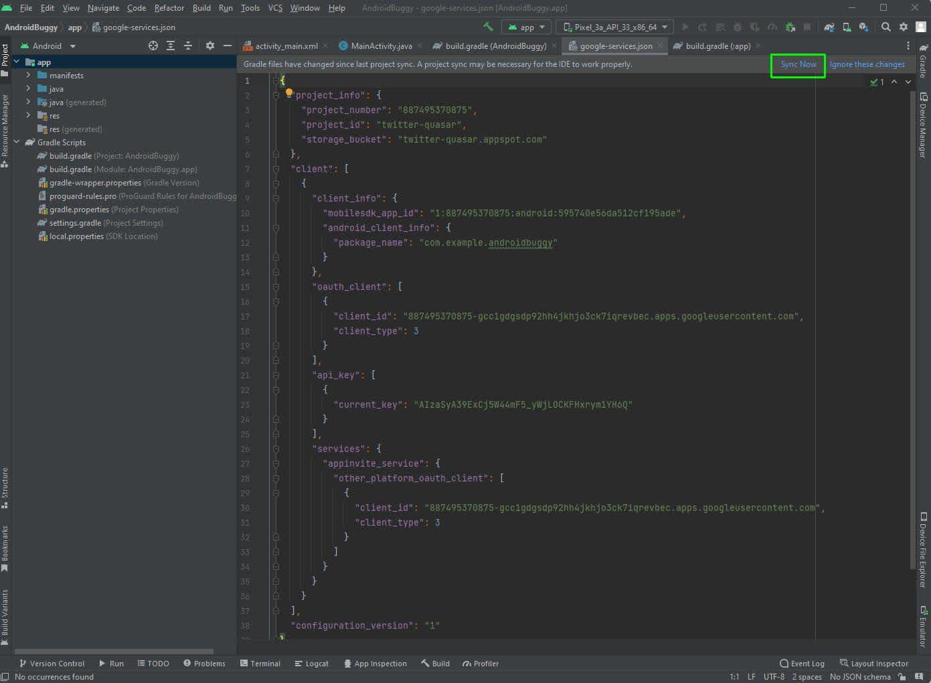The height and width of the screenshot is (683, 931).
Task: Click Ignore these changes link
Action: 867,64
